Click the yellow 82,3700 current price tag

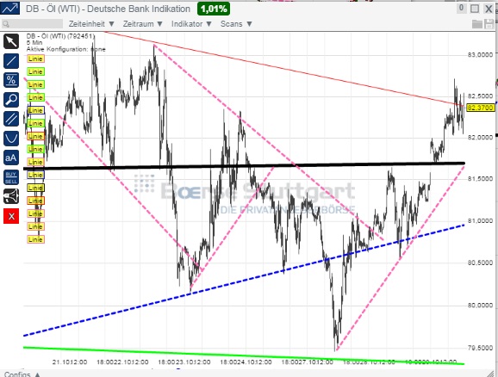pyautogui.click(x=481, y=108)
